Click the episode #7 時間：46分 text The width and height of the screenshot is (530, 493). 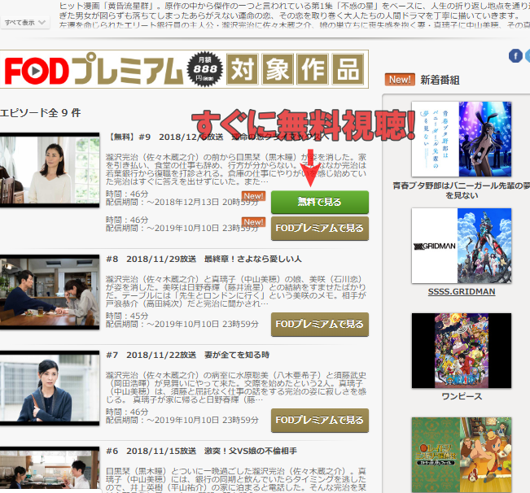tap(127, 412)
